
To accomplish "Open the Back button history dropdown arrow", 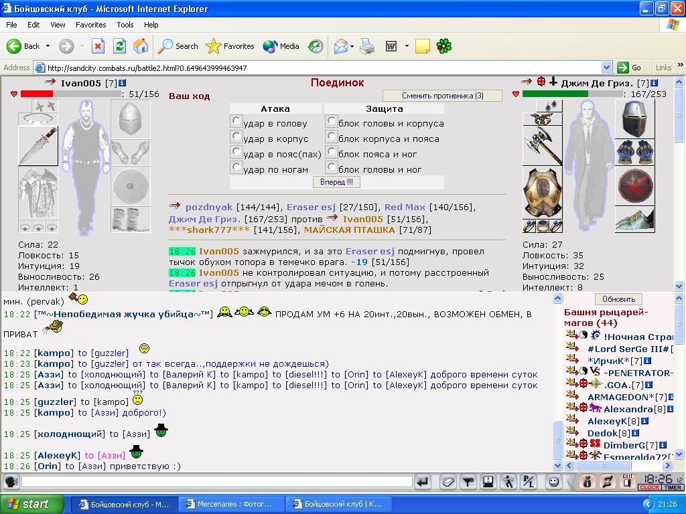I will click(48, 46).
